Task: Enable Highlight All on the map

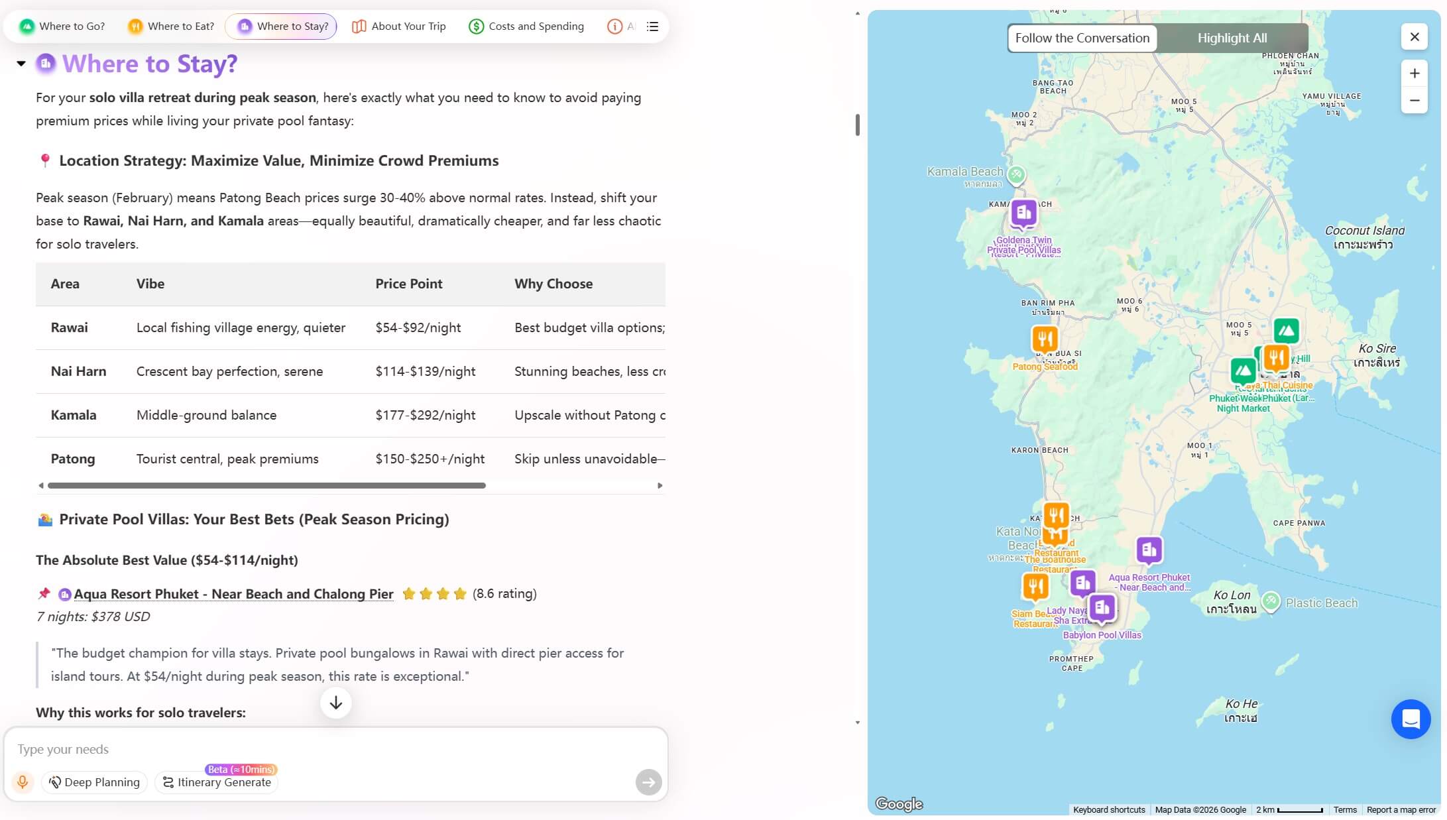Action: tap(1232, 38)
